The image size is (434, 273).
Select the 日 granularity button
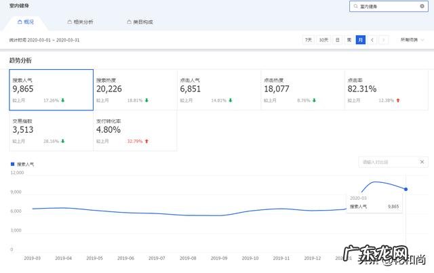point(338,40)
